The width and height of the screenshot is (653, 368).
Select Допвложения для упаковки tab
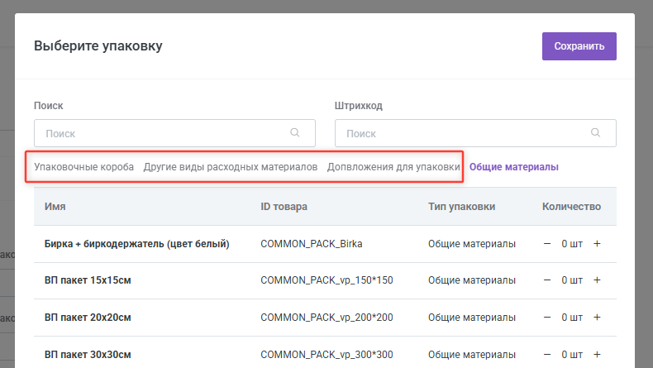[393, 167]
